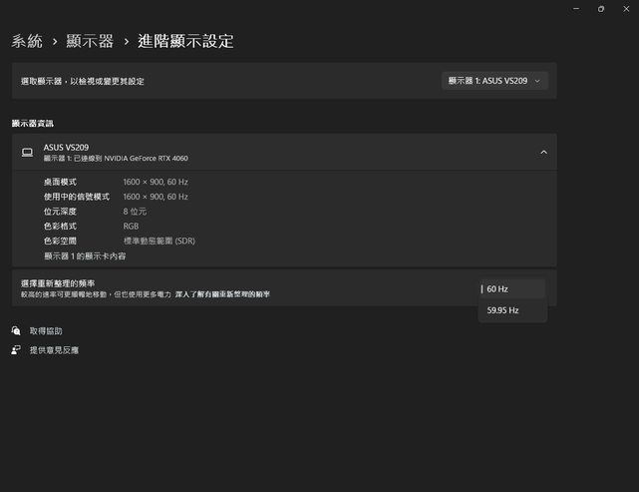Minimize the Settings window

point(576,9)
